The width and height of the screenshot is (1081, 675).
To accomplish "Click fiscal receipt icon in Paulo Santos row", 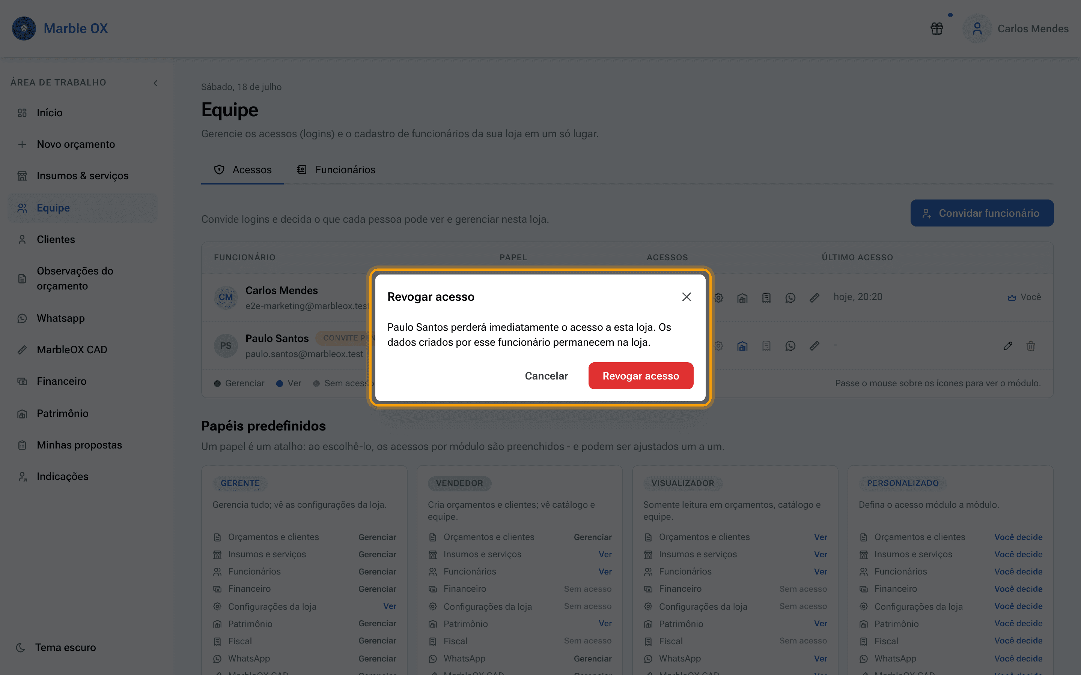I will [766, 346].
